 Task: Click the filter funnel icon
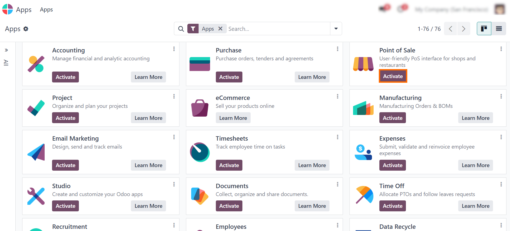(x=193, y=29)
